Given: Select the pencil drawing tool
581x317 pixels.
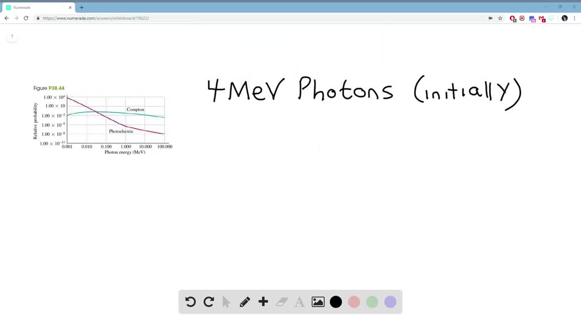Looking at the screenshot, I should coord(245,302).
